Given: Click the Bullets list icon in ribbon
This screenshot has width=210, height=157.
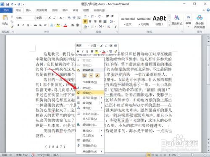Looking at the screenshot, I should click(x=85, y=16).
